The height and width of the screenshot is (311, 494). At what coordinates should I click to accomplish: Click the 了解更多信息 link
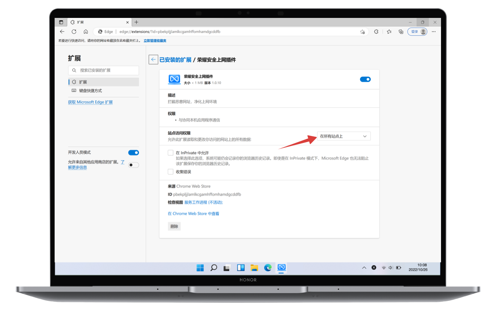96,164
